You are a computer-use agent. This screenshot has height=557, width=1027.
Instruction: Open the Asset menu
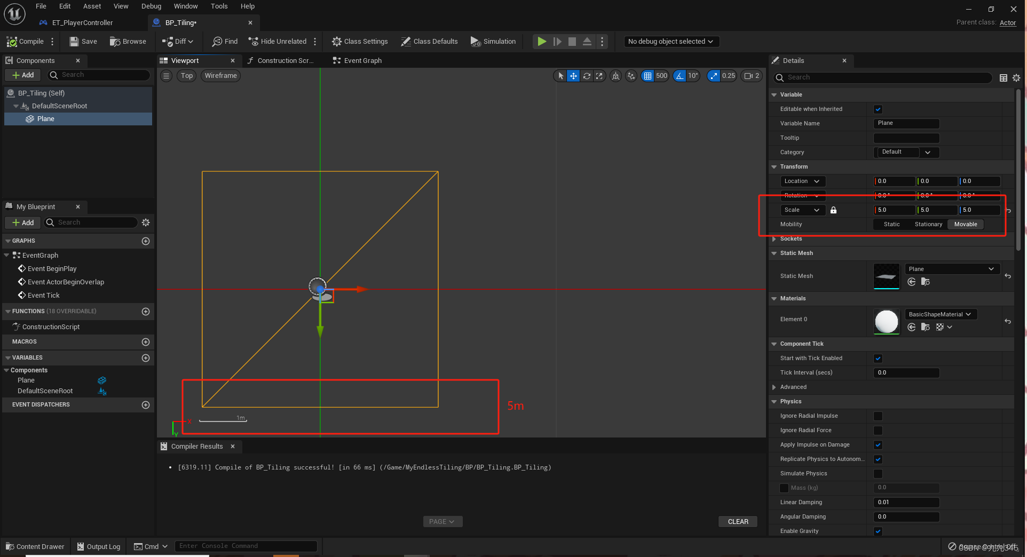(92, 6)
